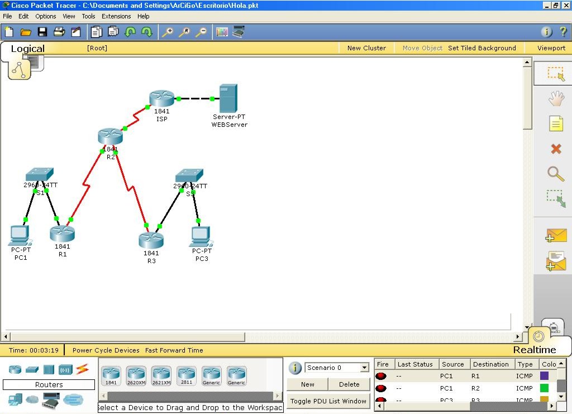Viewport: 572px width, 414px height.
Task: Fire the PC1 to R1 PDU
Action: point(381,375)
